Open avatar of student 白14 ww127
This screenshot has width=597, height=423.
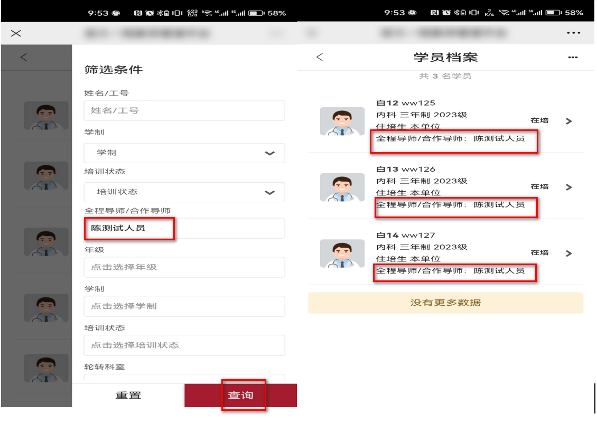(342, 253)
